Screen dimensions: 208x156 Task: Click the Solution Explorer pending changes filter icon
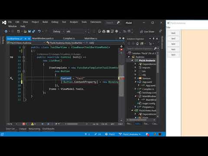pyautogui.click(x=150, y=44)
